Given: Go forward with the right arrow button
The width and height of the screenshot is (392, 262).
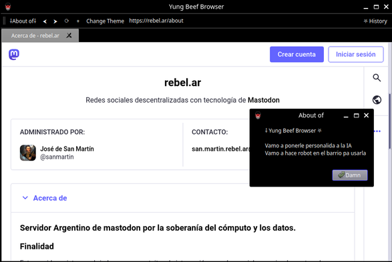Looking at the screenshot, I should [x=55, y=21].
